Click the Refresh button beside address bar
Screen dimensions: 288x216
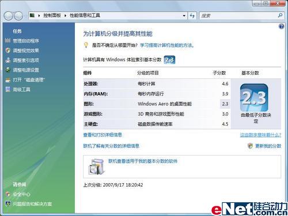click(192, 16)
